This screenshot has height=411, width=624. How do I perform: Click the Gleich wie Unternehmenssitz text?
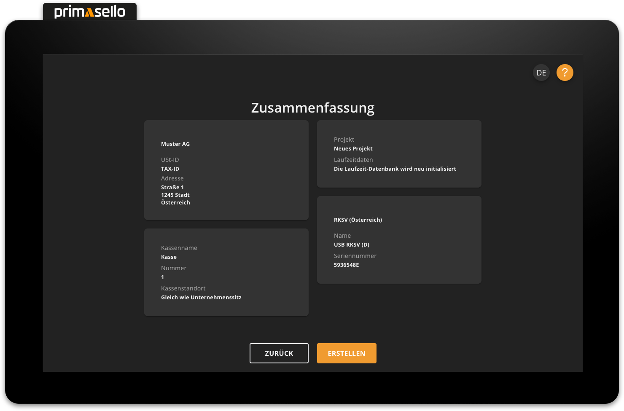tap(201, 298)
